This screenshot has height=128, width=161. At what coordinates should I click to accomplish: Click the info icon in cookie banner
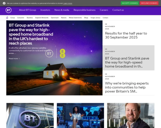pos(4,3)
